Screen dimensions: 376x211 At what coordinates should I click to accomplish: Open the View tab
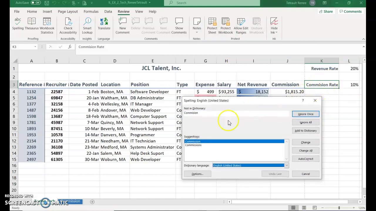[139, 11]
